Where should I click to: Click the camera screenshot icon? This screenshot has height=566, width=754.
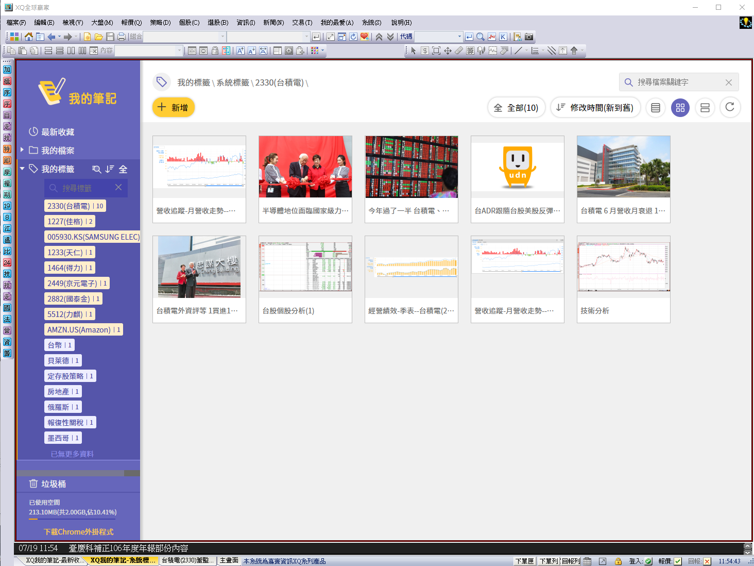coord(529,37)
